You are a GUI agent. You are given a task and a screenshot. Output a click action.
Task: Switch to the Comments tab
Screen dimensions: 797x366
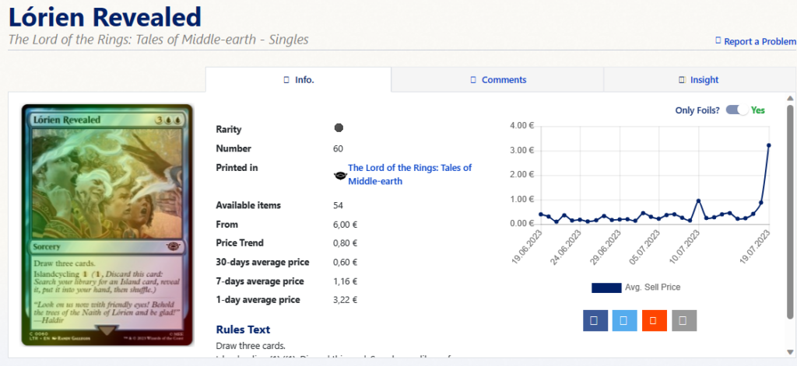[x=497, y=80]
